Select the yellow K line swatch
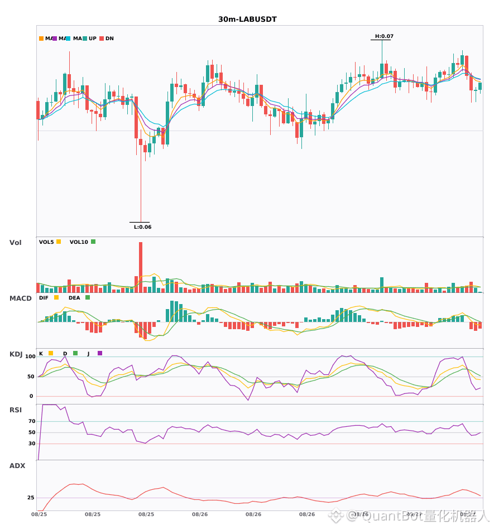 [51, 353]
